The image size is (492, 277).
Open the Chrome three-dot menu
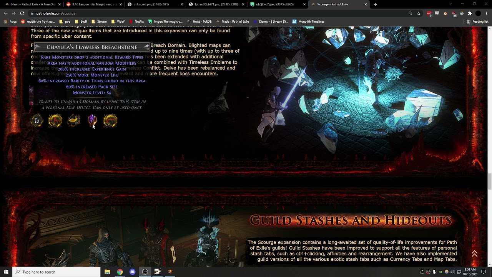coord(486,13)
